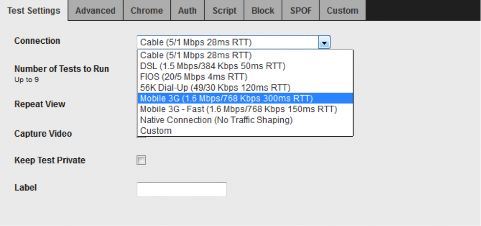This screenshot has width=481, height=226.
Task: Switch to the SPOF tab
Action: (x=301, y=10)
